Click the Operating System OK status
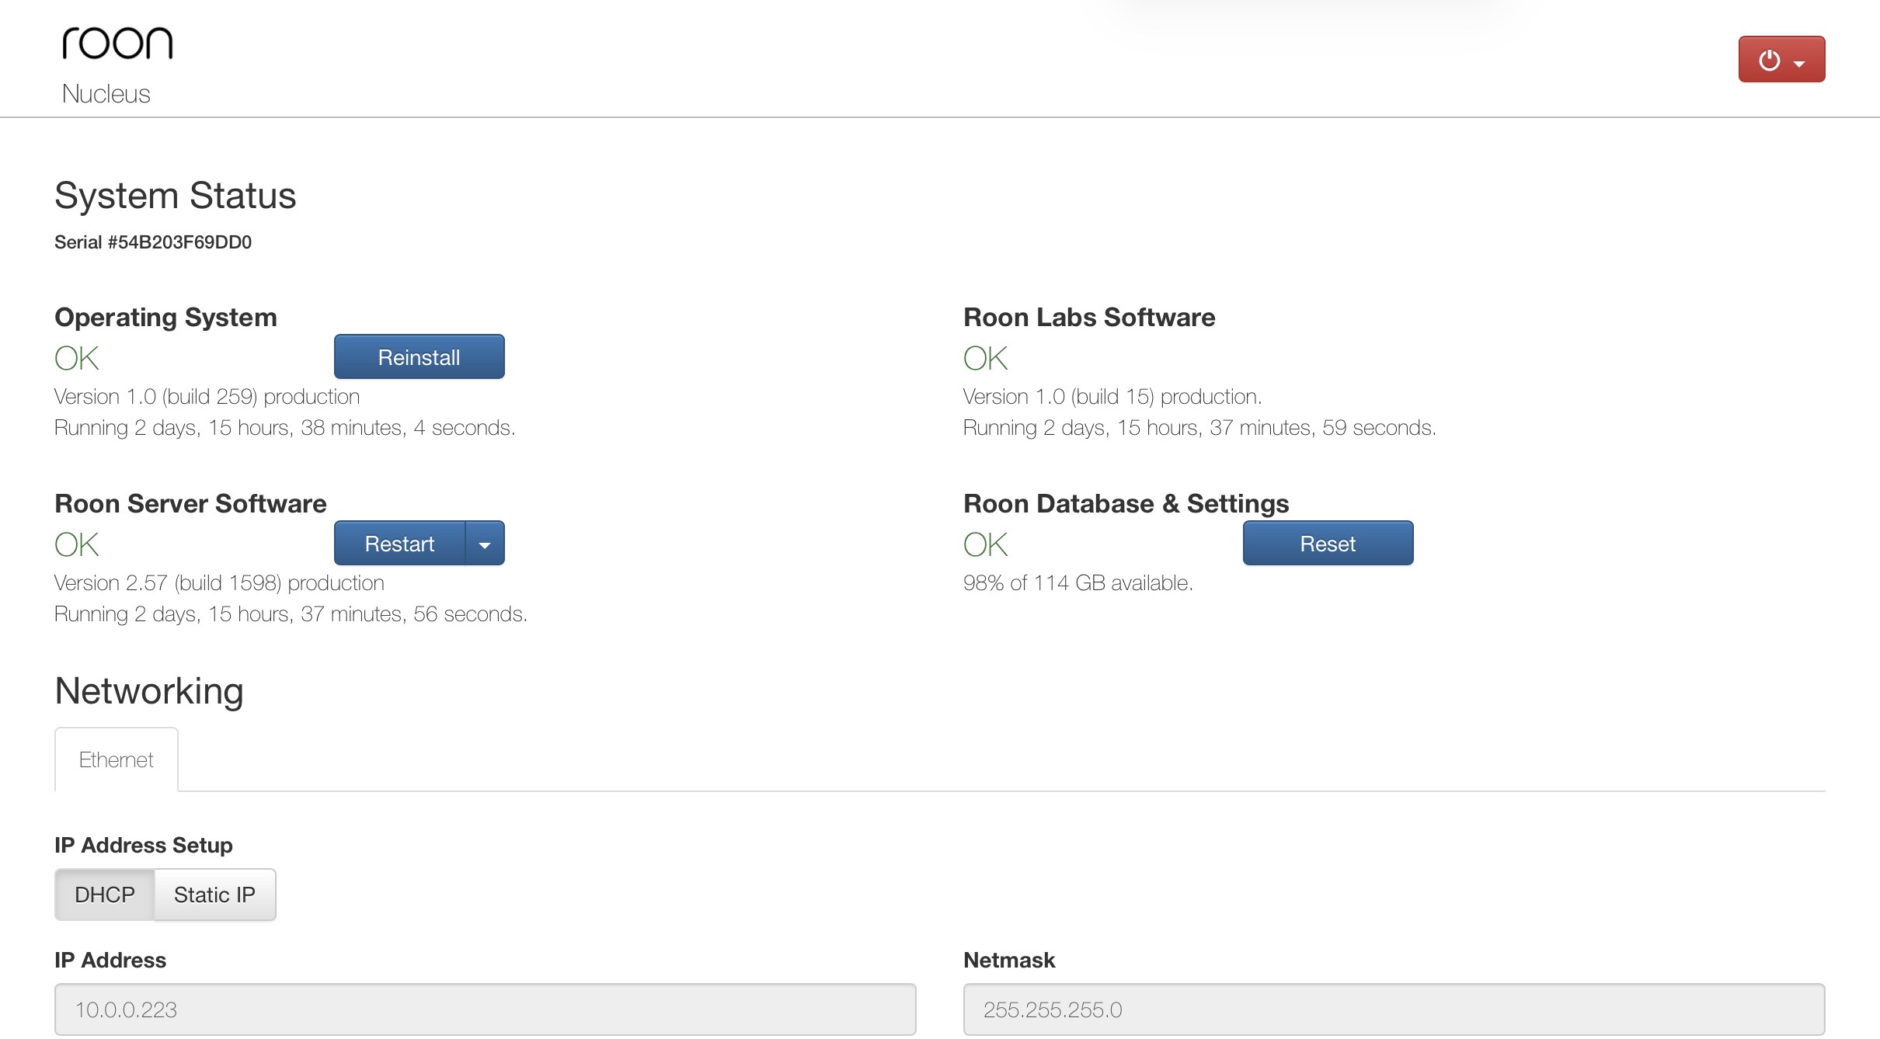The image size is (1880, 1039). tap(77, 359)
